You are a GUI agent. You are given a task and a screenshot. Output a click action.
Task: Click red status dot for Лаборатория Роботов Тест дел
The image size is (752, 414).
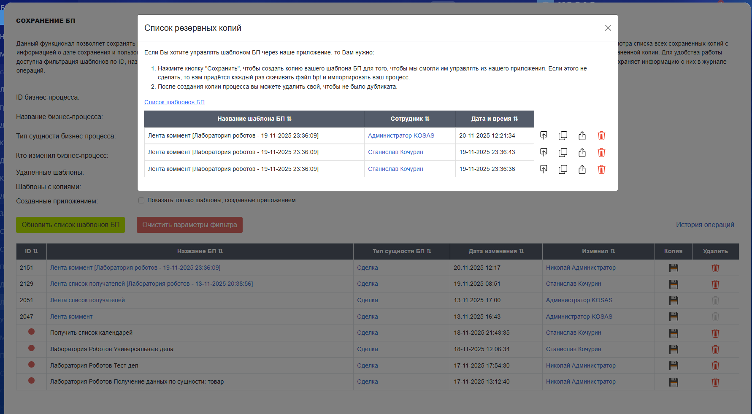pos(31,364)
